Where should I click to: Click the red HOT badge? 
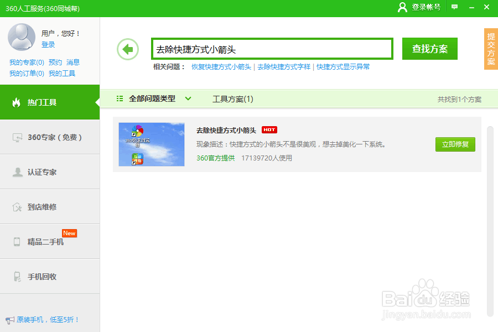coord(269,129)
